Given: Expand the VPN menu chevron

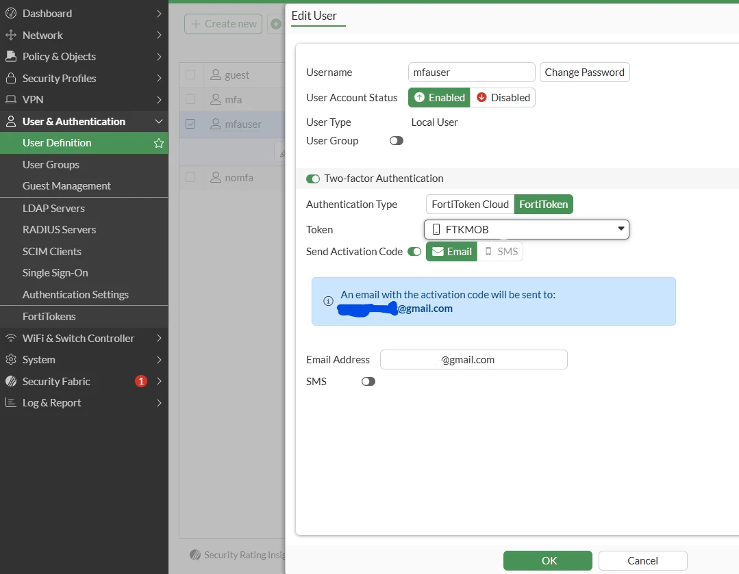Looking at the screenshot, I should tap(159, 99).
